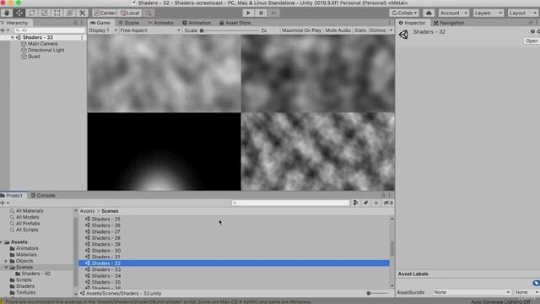Expand the Objects folder
Image resolution: width=540 pixels, height=304 pixels.
coord(6,261)
